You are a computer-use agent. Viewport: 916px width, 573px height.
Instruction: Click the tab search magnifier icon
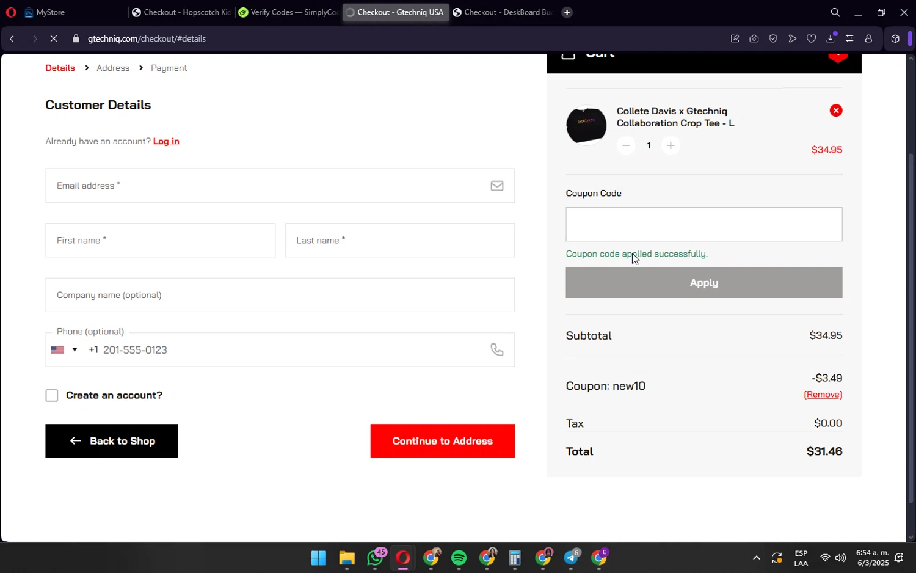(x=835, y=12)
